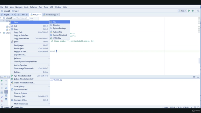Choose Copy Relative Path

click(30, 38)
